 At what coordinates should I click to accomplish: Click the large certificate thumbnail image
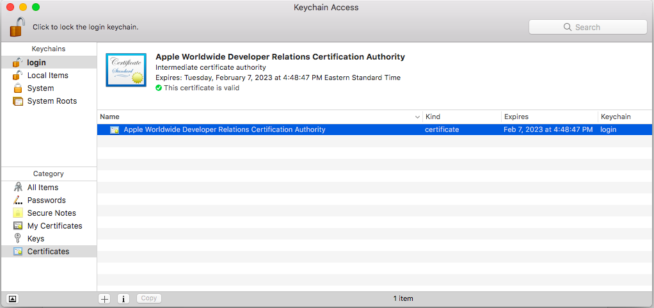[126, 70]
